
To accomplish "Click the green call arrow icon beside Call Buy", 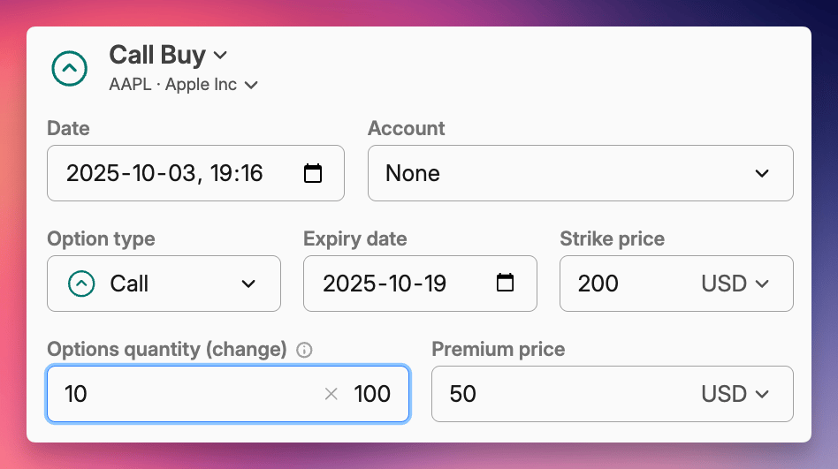I will (70, 68).
